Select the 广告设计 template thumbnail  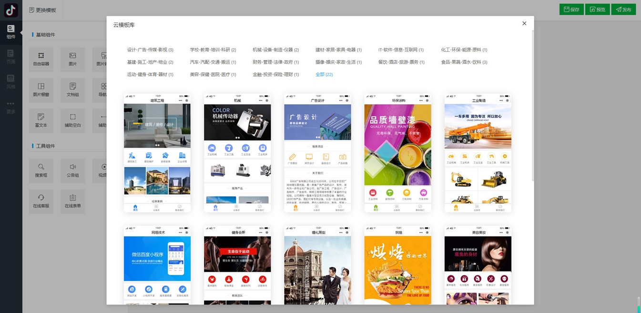point(317,153)
